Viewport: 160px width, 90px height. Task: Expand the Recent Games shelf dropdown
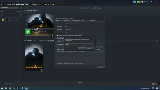click(38, 11)
